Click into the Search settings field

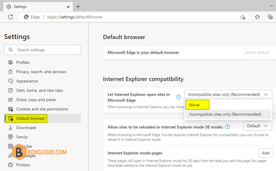[x=42, y=50]
